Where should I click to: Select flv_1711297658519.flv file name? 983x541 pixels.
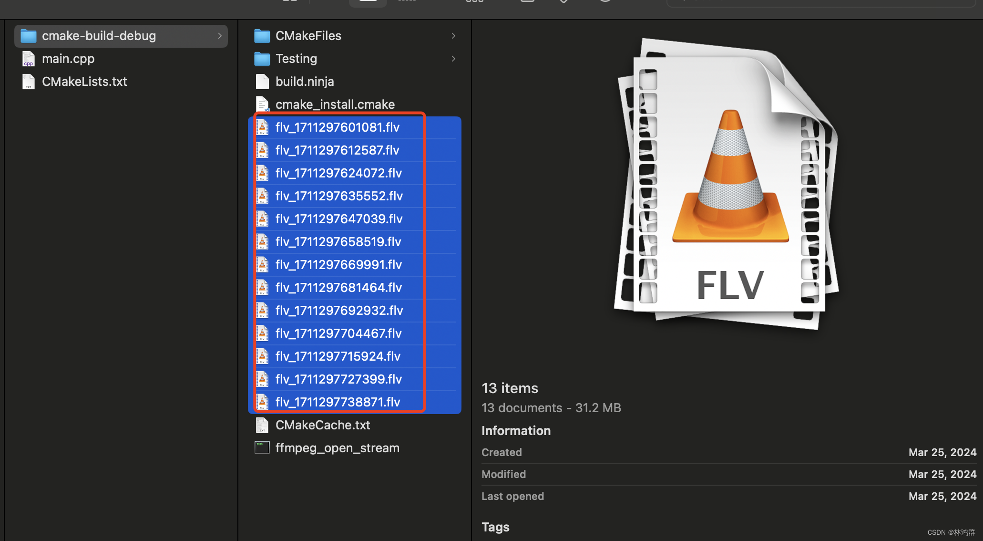[338, 242]
